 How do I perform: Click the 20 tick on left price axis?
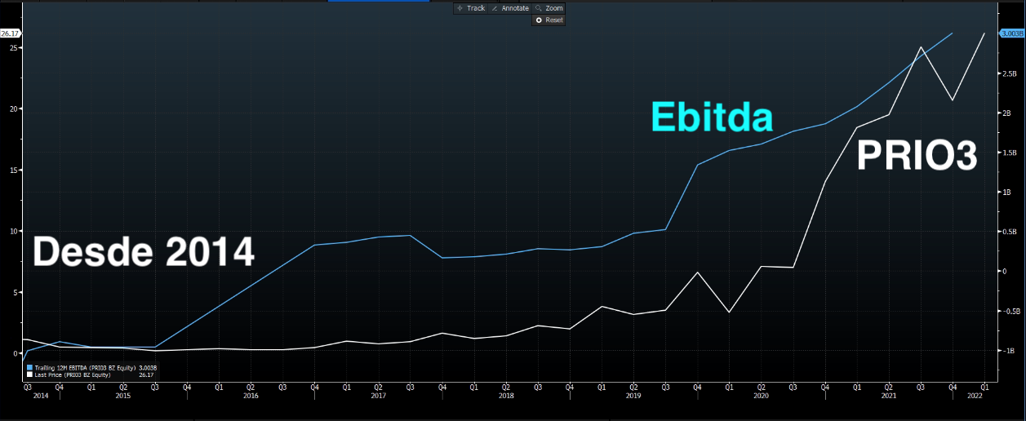14,109
